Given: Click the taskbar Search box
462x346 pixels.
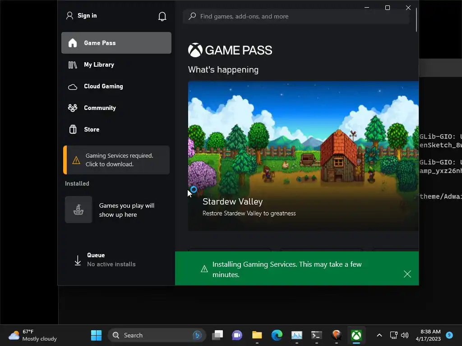Looking at the screenshot, I should tap(157, 335).
